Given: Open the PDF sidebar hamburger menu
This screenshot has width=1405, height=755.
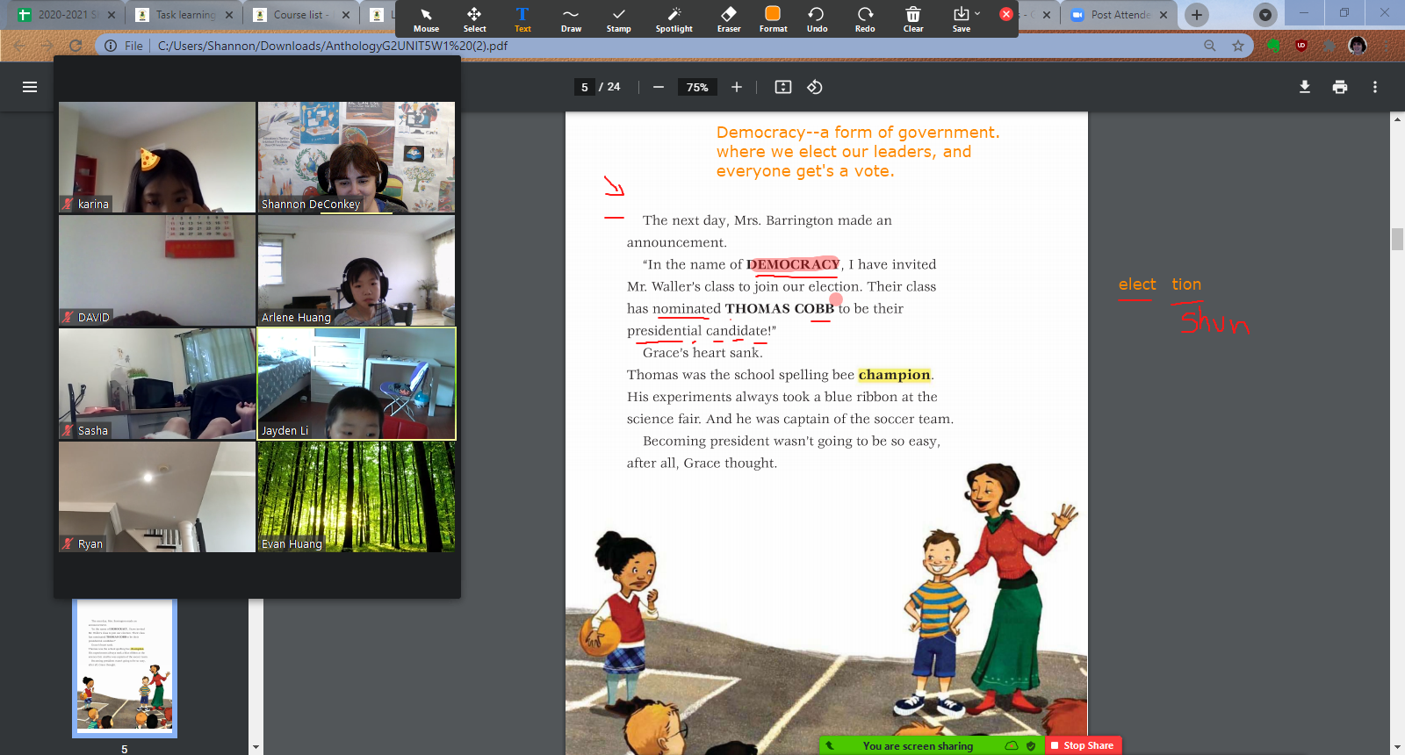Looking at the screenshot, I should [30, 87].
